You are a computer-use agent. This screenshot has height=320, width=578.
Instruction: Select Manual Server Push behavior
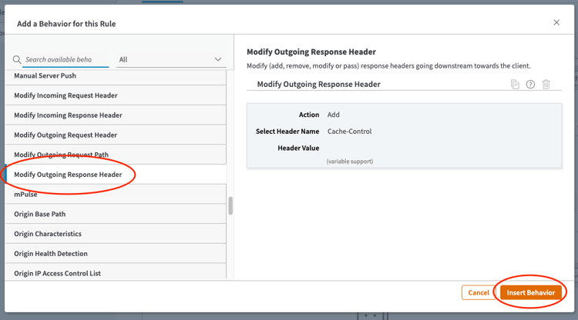(45, 76)
